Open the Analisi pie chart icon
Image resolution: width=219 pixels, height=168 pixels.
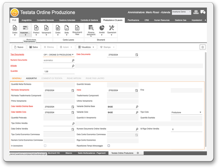tap(102, 30)
